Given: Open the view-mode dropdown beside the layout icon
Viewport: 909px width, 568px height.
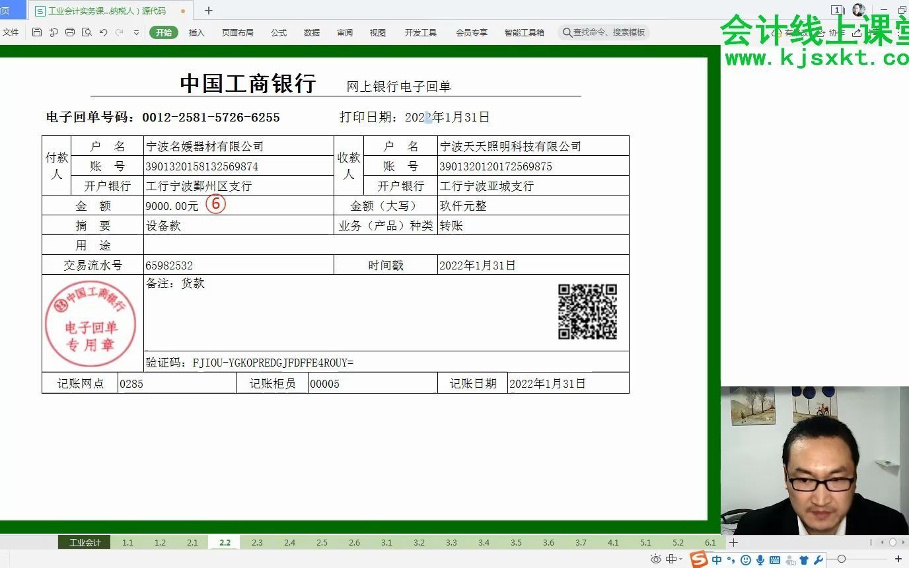Looking at the screenshot, I should coord(680,559).
